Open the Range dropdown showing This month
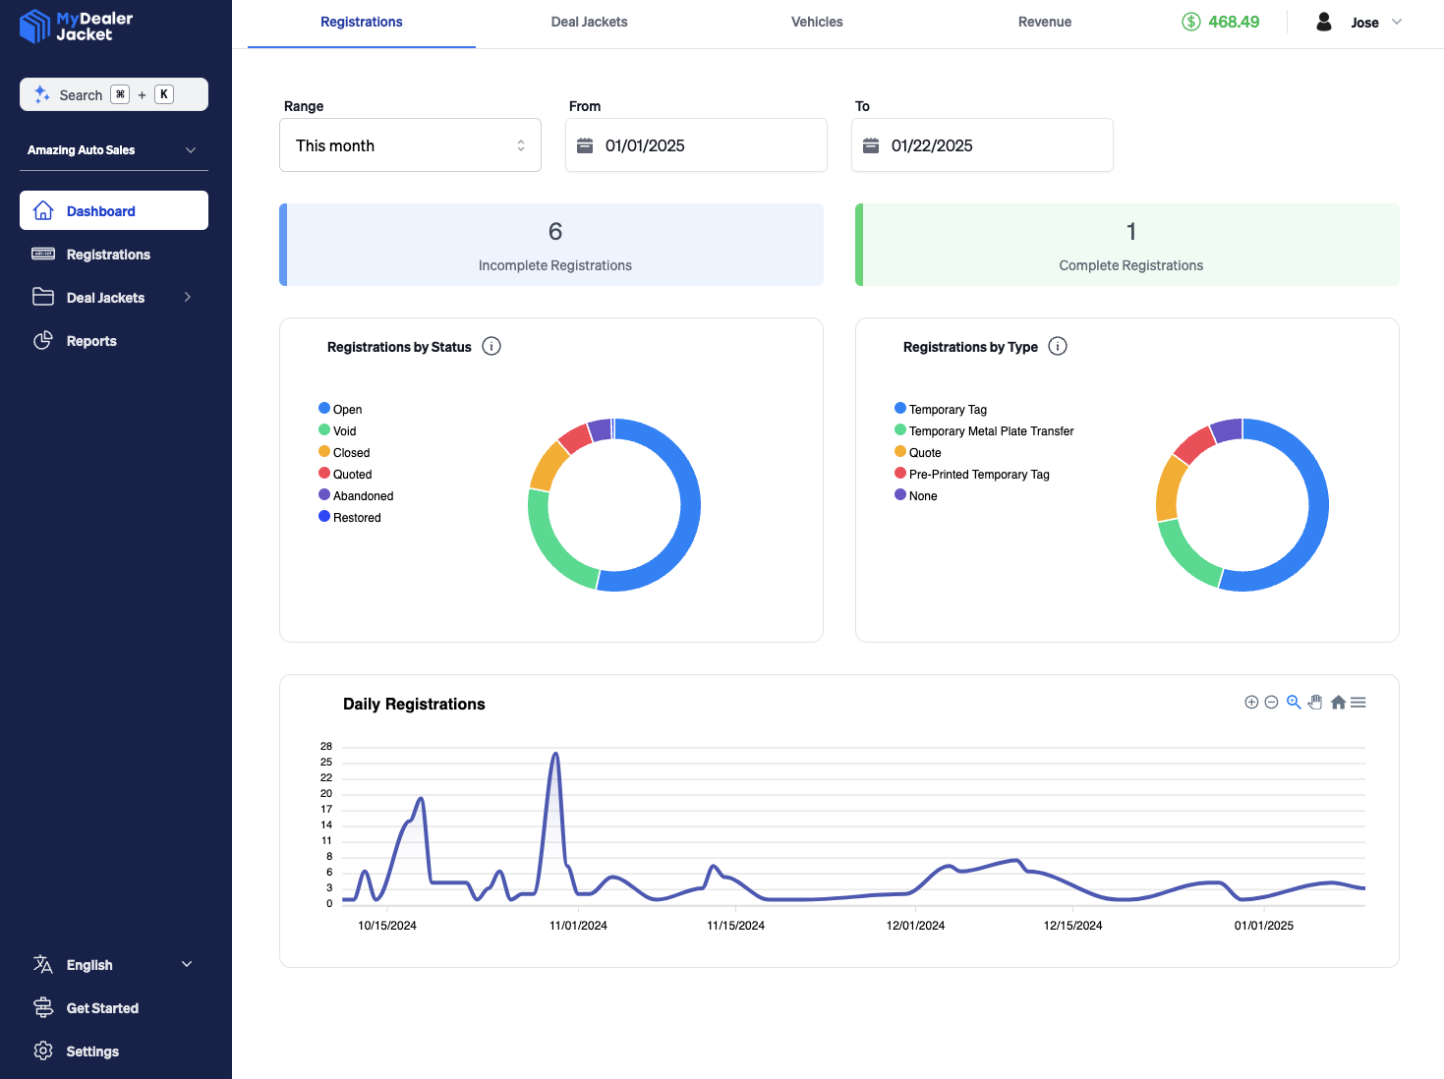 click(410, 145)
